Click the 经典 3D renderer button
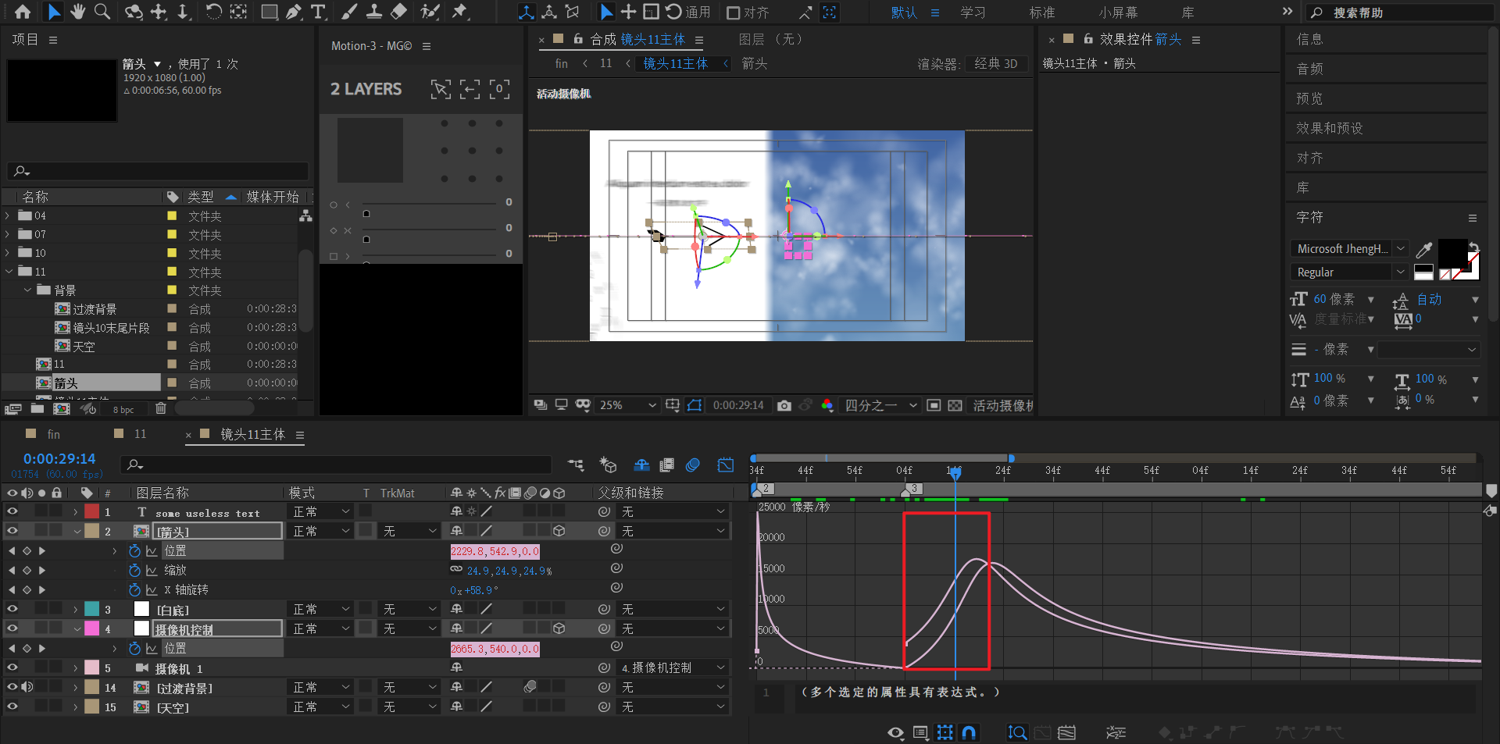 (996, 64)
